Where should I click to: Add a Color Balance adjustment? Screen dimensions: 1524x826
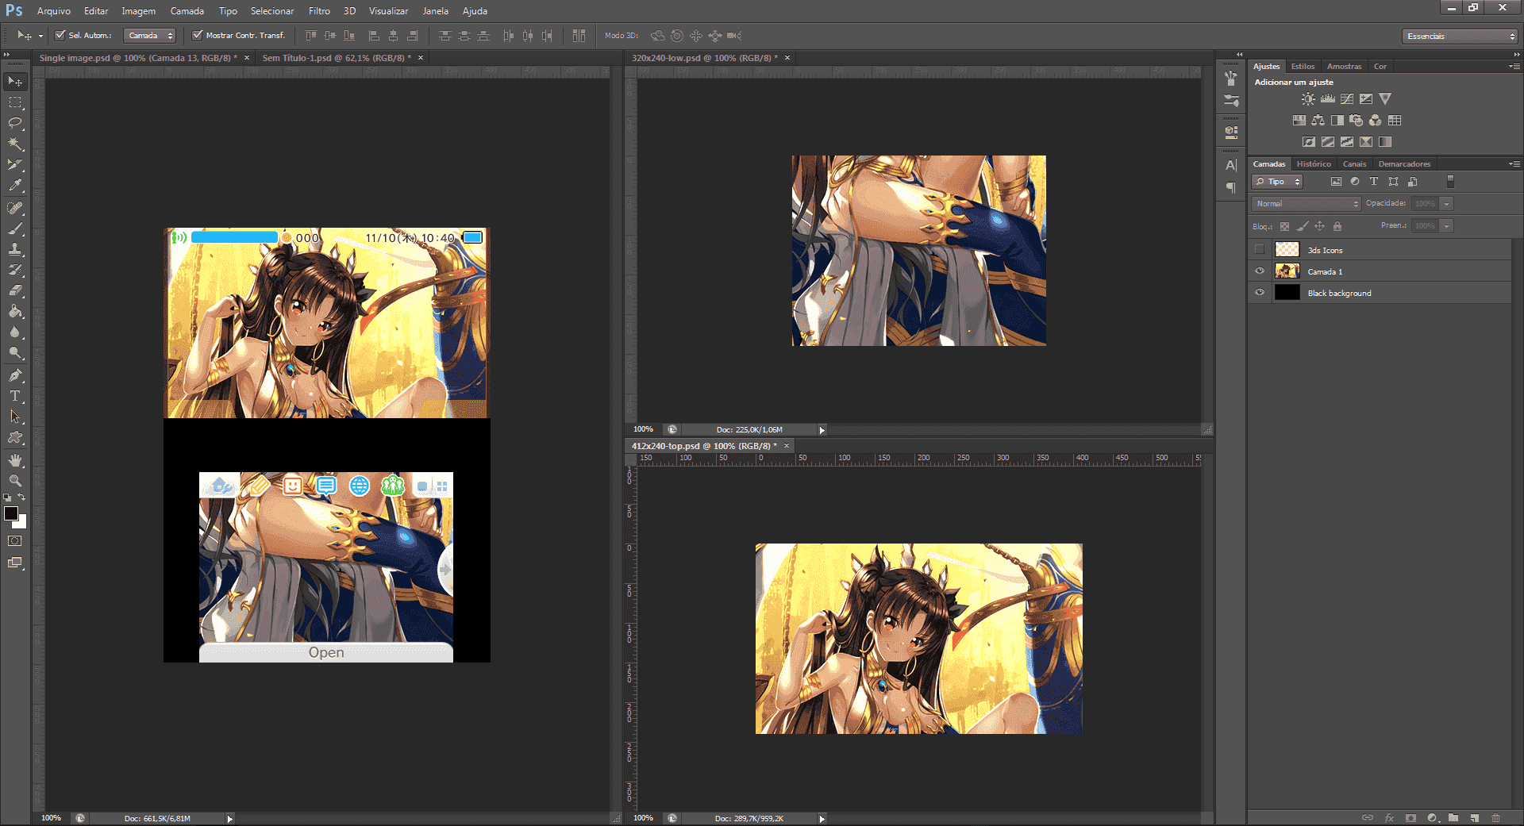click(x=1318, y=121)
